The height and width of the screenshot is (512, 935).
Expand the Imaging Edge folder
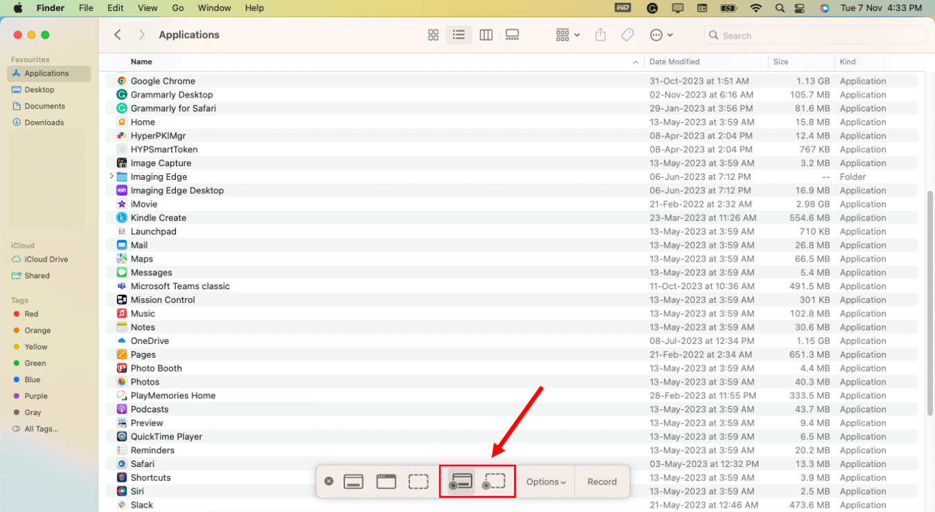point(112,176)
